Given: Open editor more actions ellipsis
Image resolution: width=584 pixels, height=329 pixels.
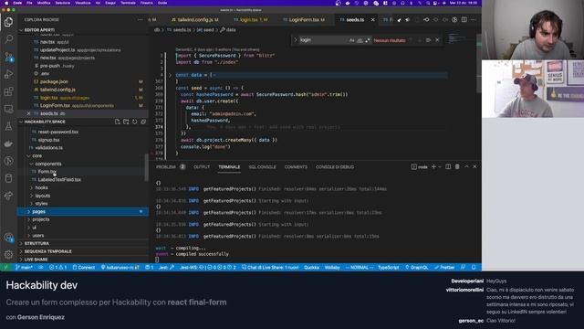Looking at the screenshot, I should [474, 20].
